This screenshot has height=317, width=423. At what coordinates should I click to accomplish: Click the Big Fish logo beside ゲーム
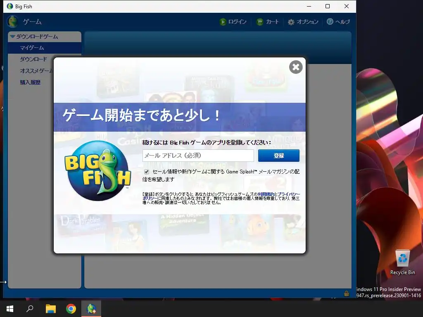click(x=12, y=21)
